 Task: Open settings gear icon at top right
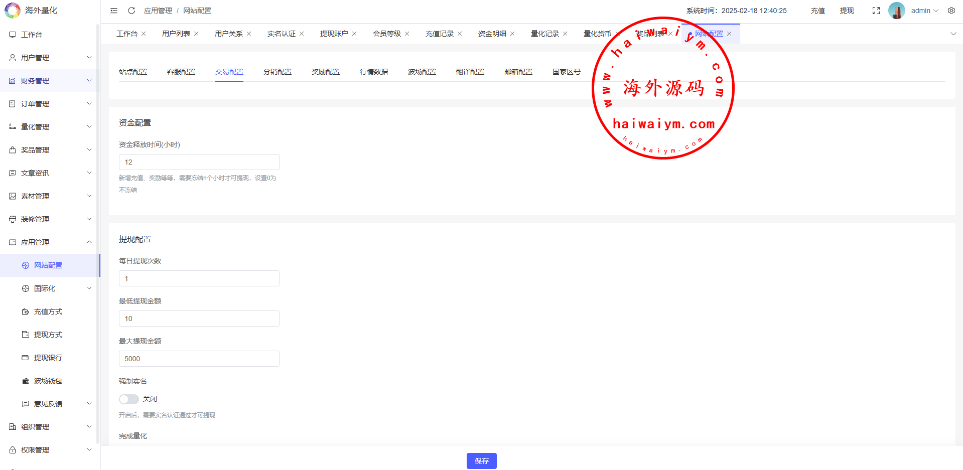pyautogui.click(x=951, y=11)
